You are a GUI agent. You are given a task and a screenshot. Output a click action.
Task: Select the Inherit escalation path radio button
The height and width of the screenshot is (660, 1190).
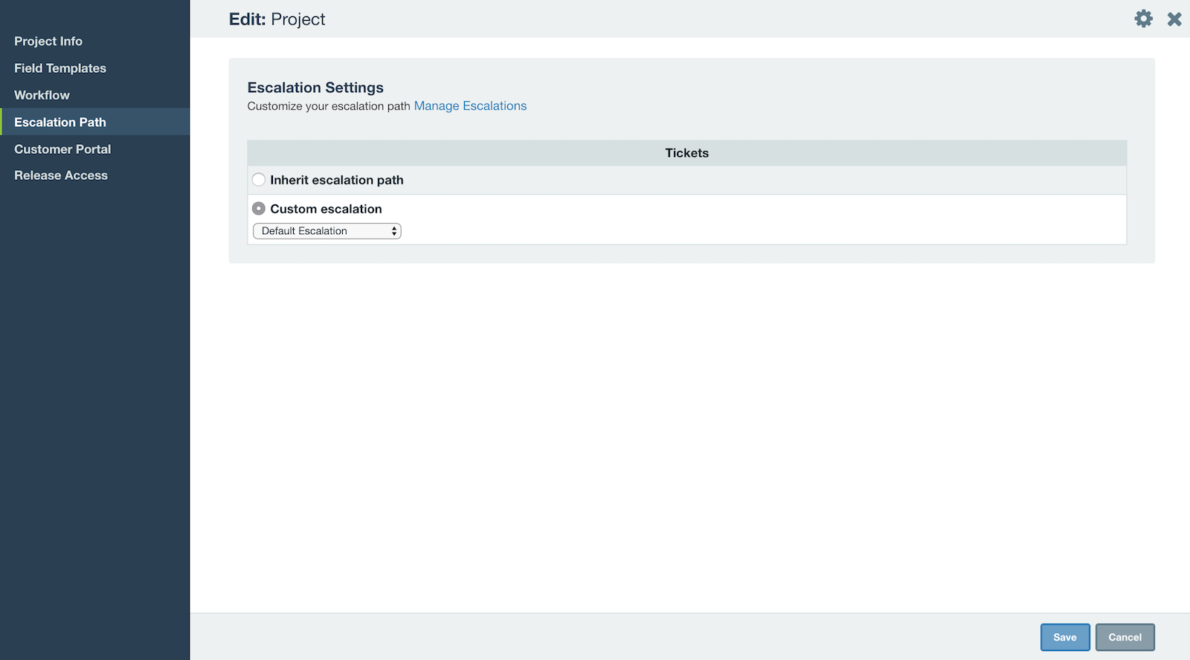259,180
